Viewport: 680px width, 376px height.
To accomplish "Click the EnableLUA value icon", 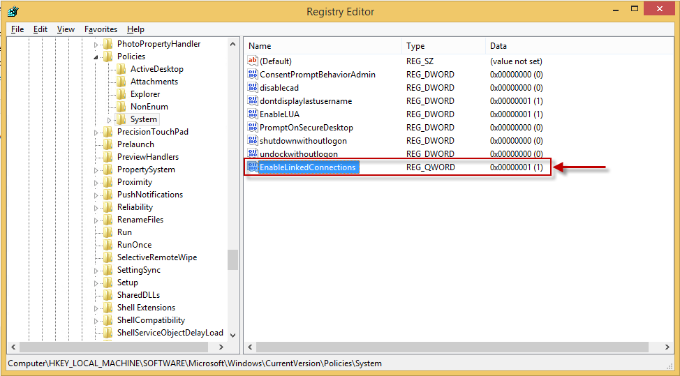I will [x=253, y=114].
